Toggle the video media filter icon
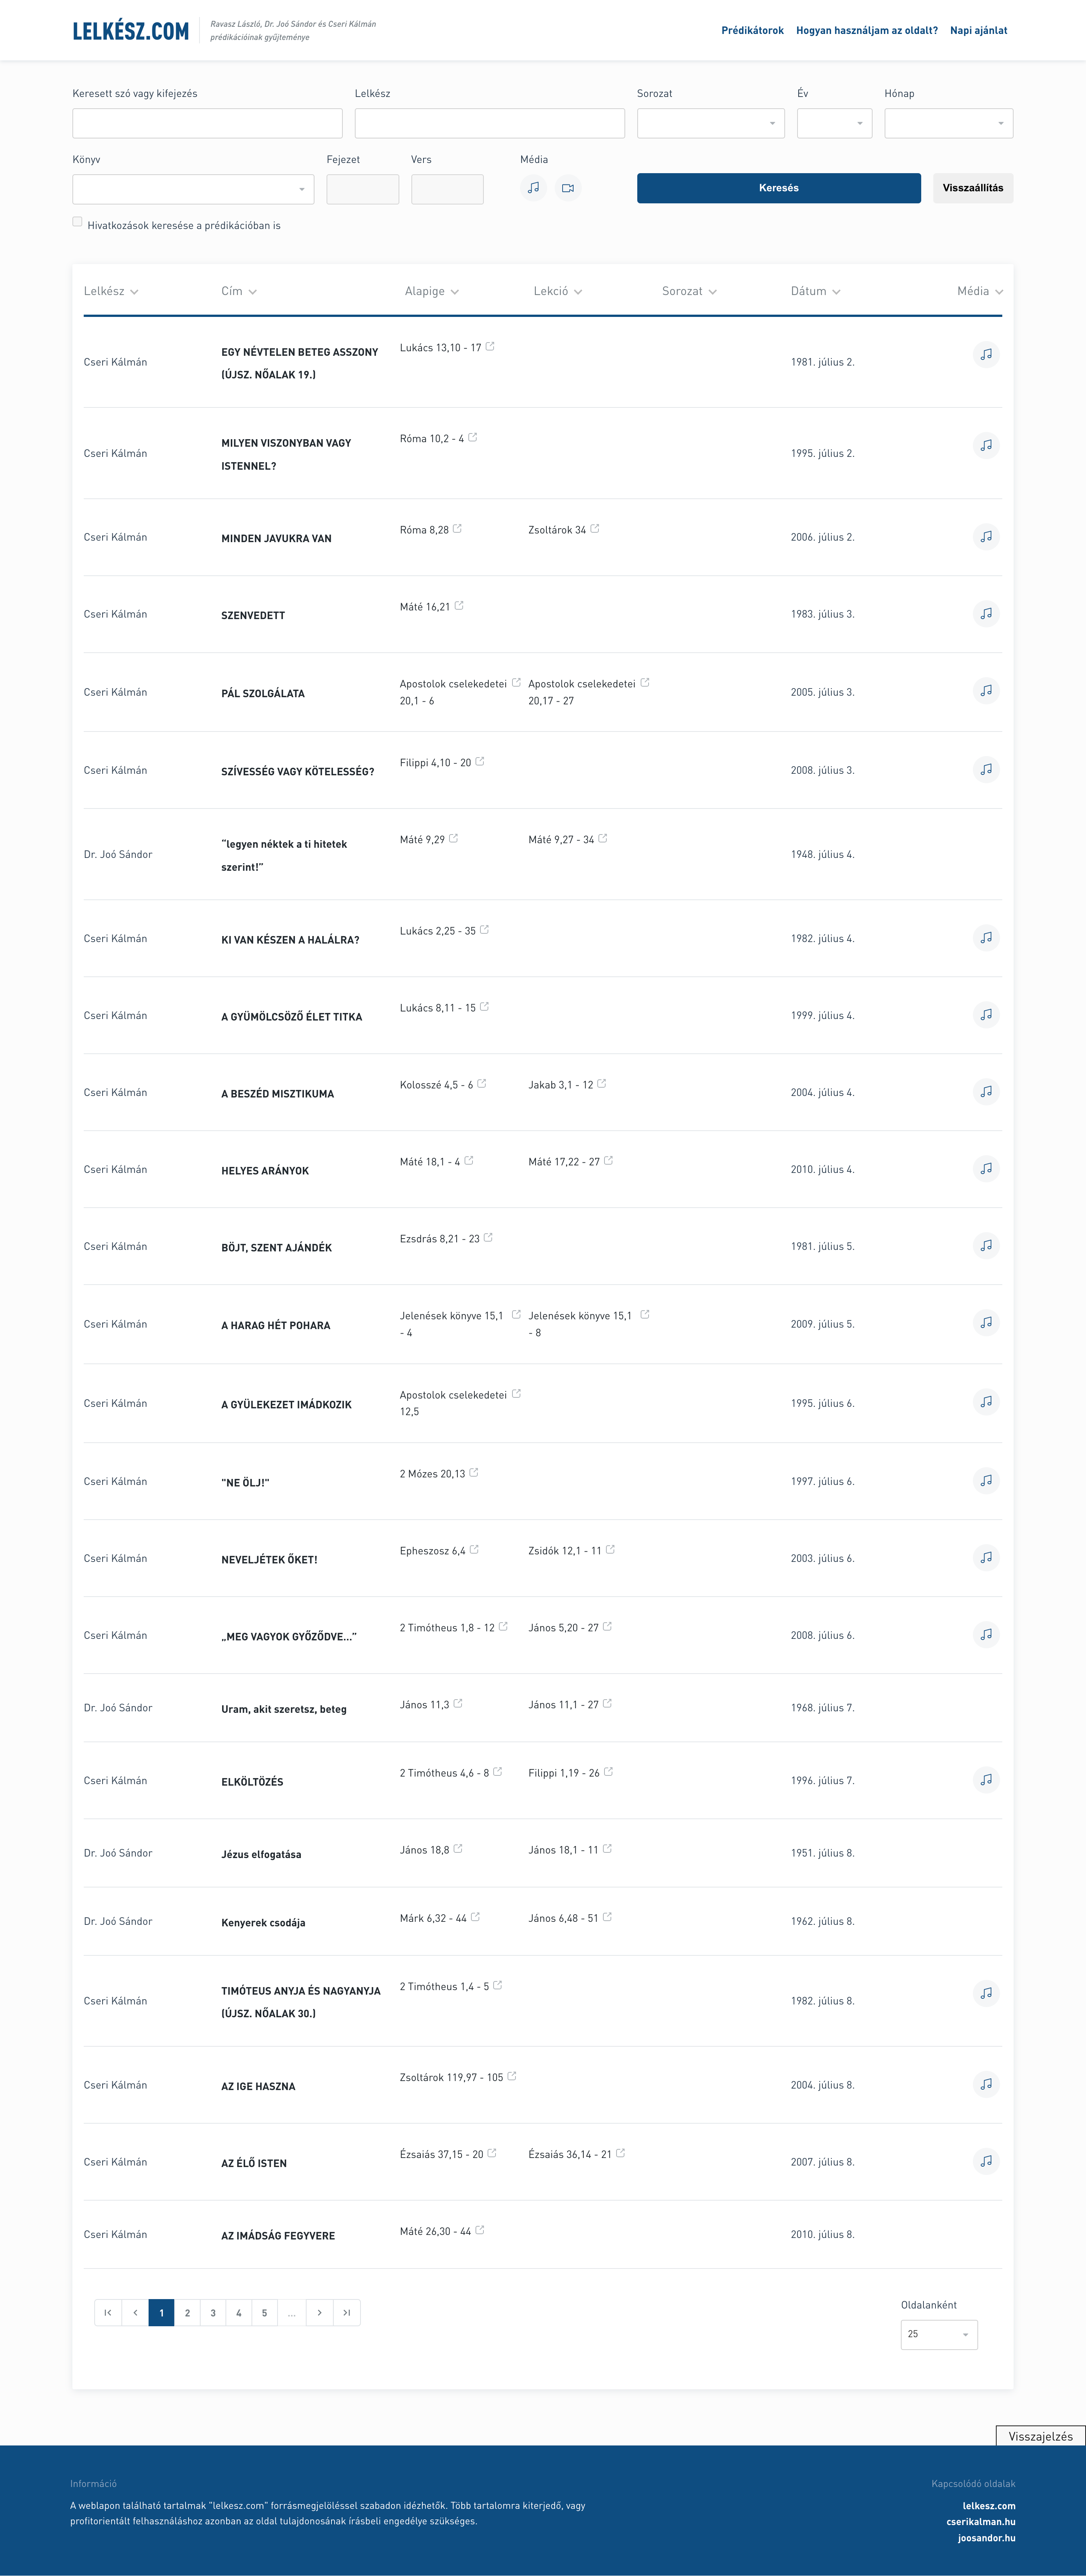 coord(568,188)
